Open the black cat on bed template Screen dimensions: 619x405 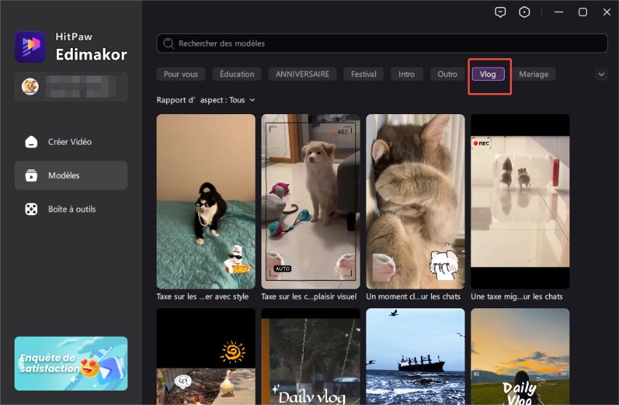tap(206, 201)
